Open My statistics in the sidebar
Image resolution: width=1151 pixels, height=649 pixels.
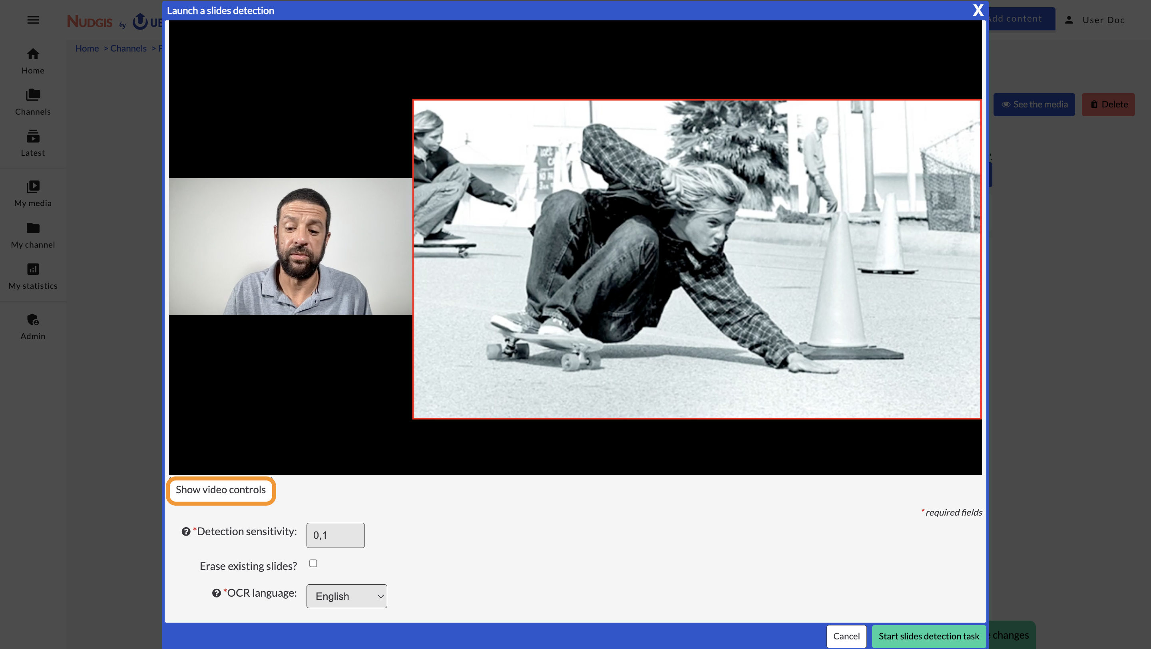tap(33, 276)
